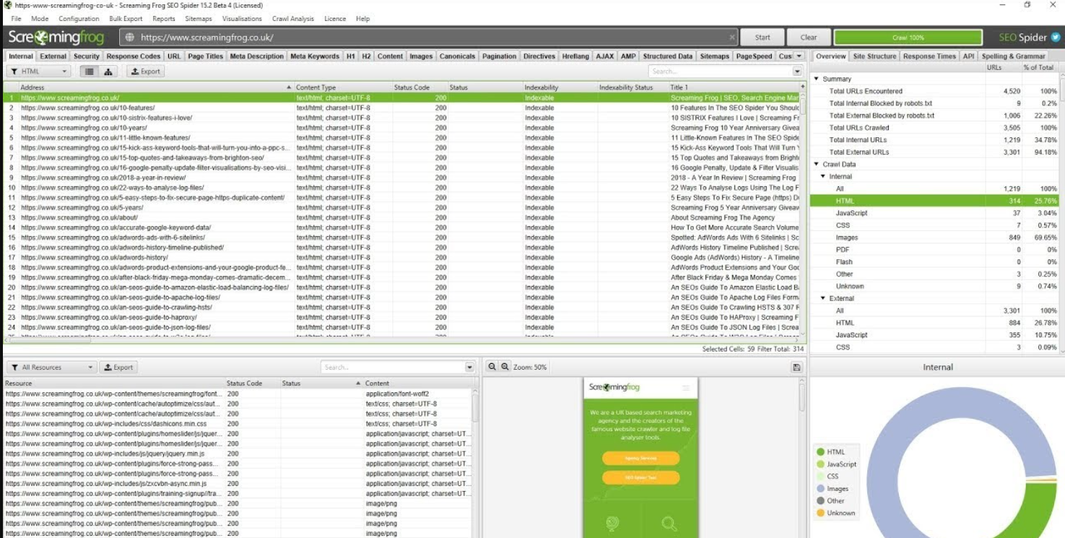Click the app icon in title bar

tap(7, 5)
